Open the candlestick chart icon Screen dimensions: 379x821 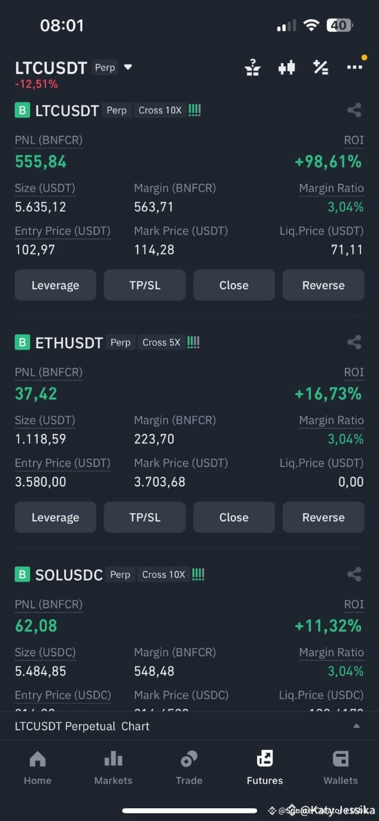(x=287, y=67)
